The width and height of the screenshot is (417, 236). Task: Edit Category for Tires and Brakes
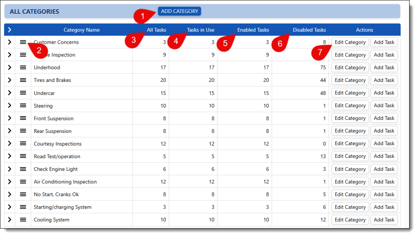tap(350, 80)
